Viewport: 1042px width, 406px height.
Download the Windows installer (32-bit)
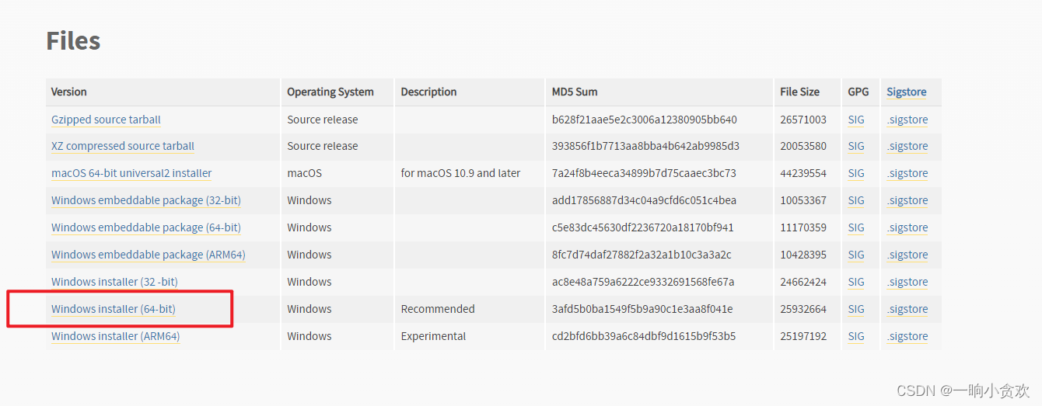pos(114,282)
